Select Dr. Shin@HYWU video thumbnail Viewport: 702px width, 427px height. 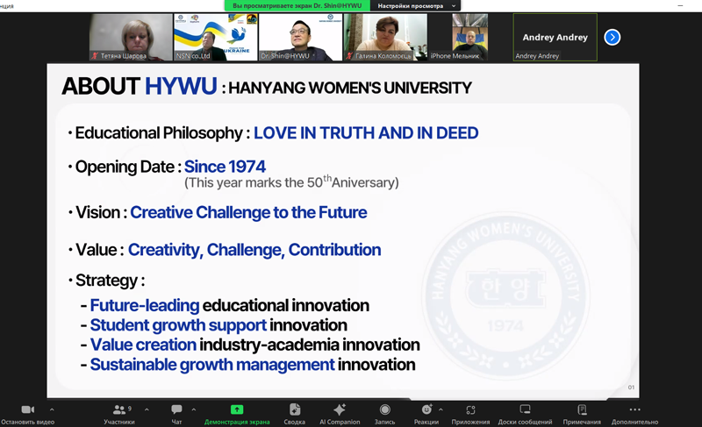pyautogui.click(x=300, y=37)
